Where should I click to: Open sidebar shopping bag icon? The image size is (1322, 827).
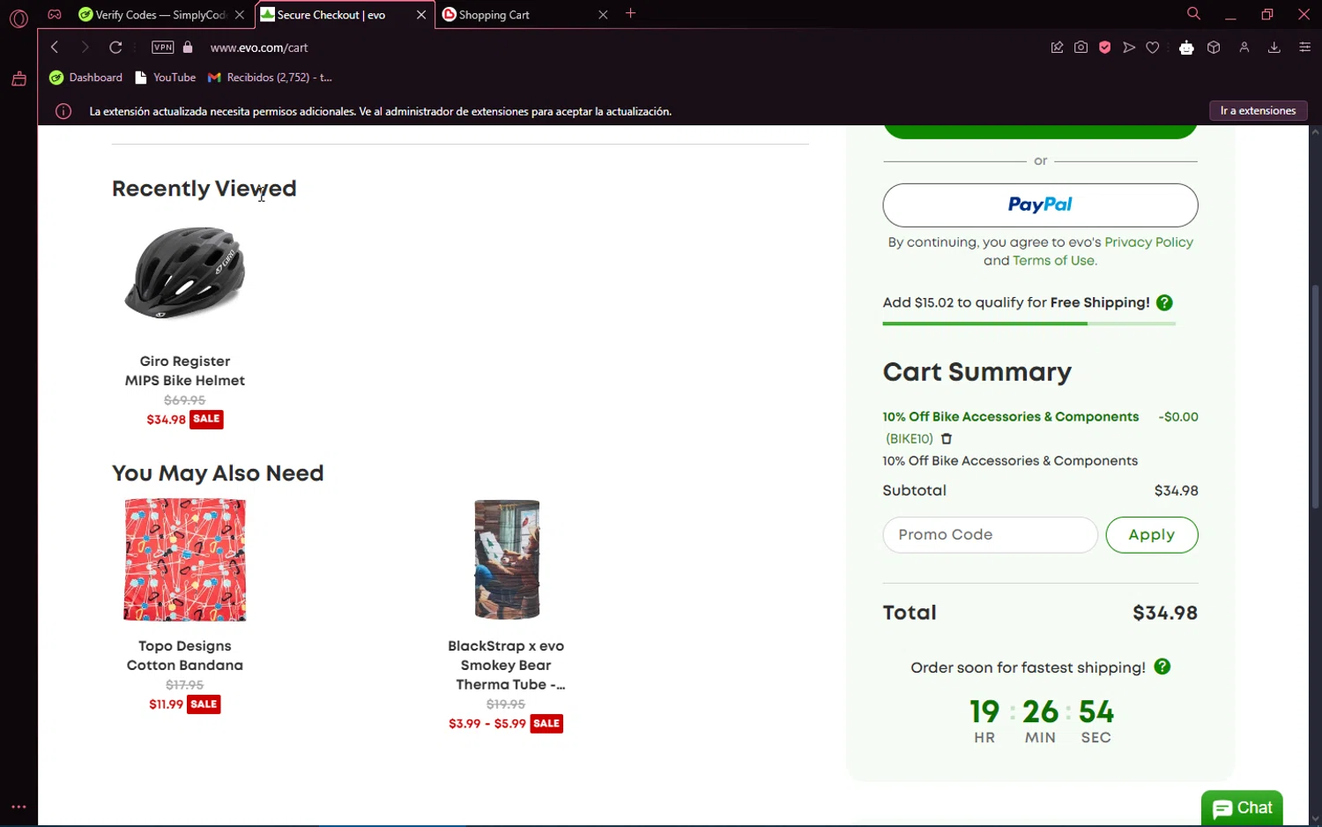(x=19, y=79)
